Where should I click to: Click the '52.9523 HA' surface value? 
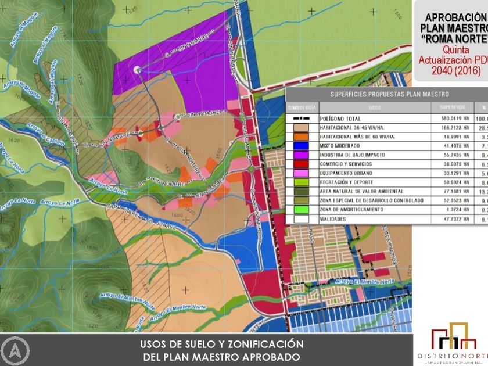click(x=456, y=200)
